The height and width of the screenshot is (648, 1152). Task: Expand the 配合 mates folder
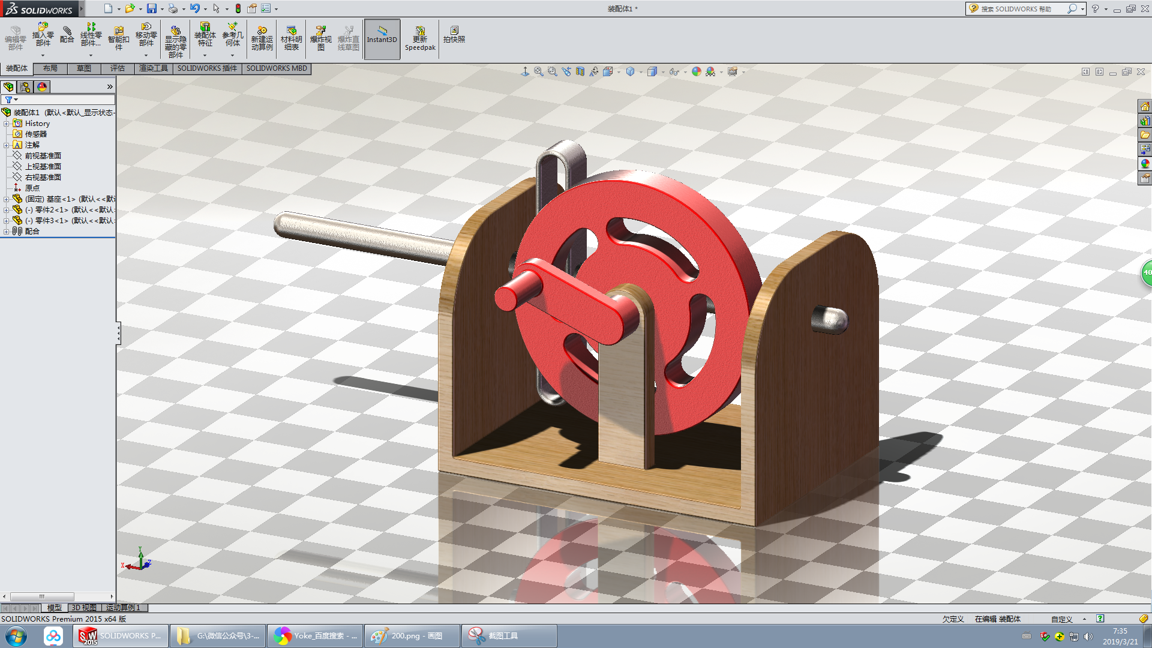(x=6, y=232)
